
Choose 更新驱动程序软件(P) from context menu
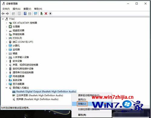pos(89,95)
